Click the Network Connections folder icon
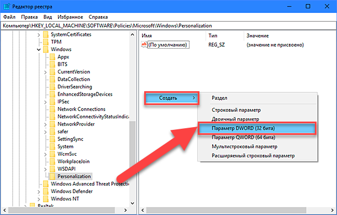This screenshot has width=337, height=215. tap(52, 109)
